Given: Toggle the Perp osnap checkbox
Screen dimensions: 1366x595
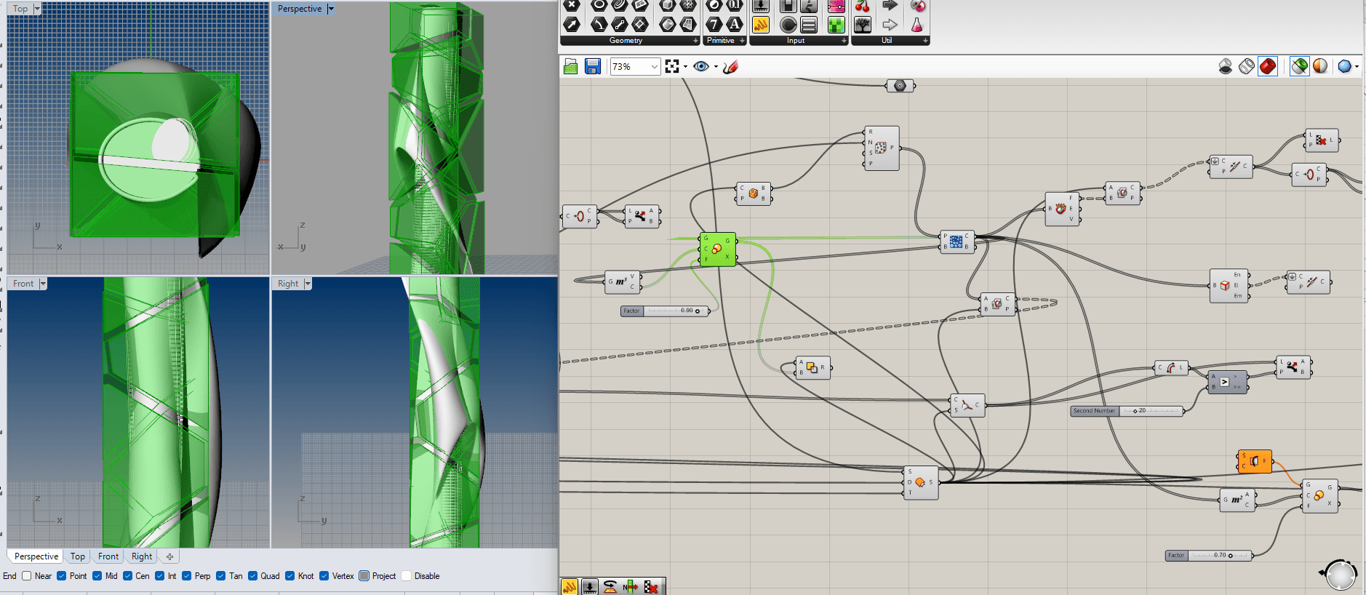Looking at the screenshot, I should (187, 576).
